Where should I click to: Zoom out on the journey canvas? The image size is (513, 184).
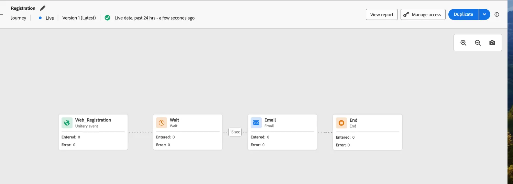478,43
